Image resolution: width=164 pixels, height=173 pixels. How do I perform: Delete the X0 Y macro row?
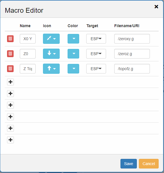[10, 39]
